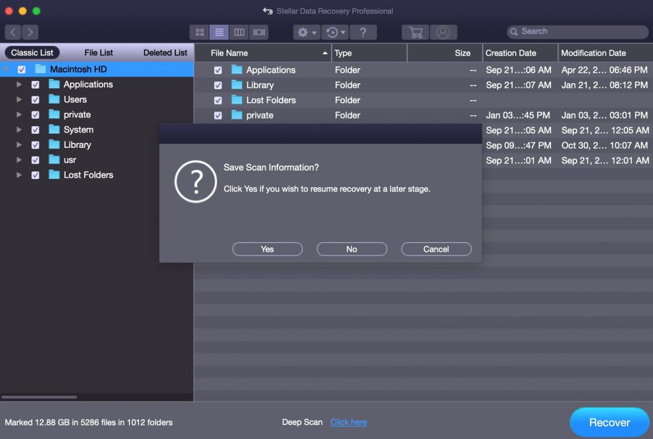Viewport: 653px width, 439px height.
Task: Click the question mark icon in the dialog
Action: (195, 182)
